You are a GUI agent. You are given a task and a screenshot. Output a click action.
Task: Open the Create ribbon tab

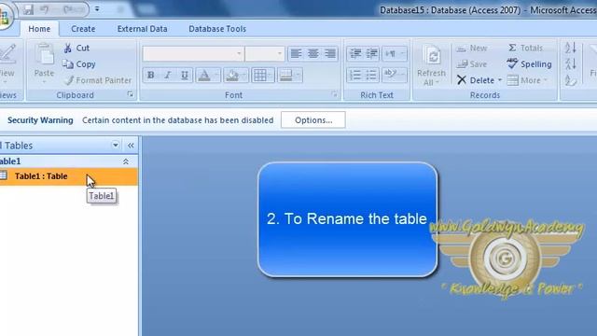pos(83,29)
